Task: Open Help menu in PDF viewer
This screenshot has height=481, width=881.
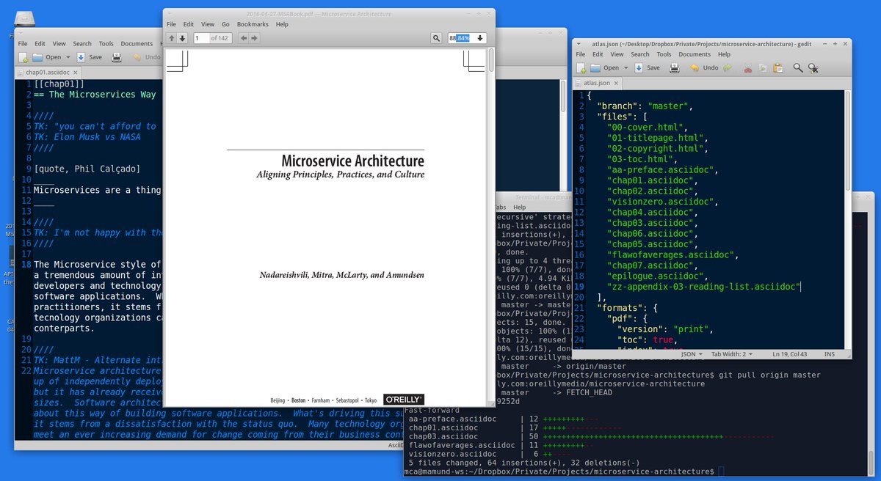Action: point(282,24)
